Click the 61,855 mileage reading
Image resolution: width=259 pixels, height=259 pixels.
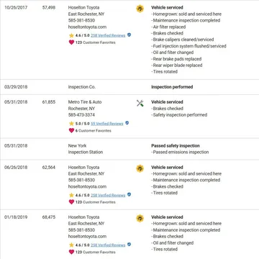(x=49, y=102)
